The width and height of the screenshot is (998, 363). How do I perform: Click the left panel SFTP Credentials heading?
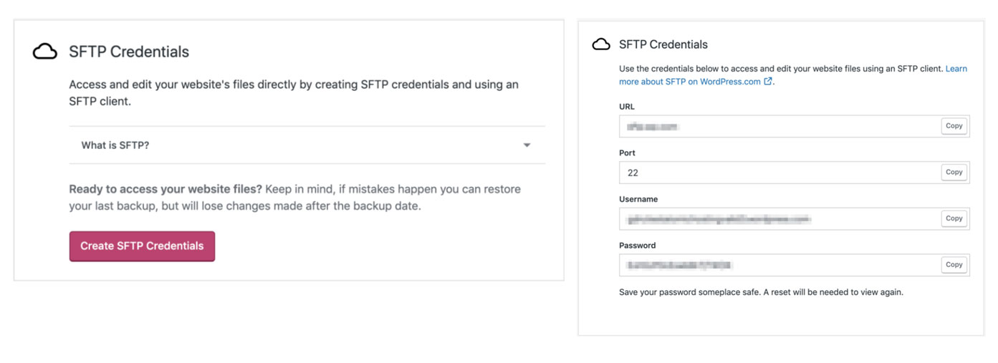[129, 52]
